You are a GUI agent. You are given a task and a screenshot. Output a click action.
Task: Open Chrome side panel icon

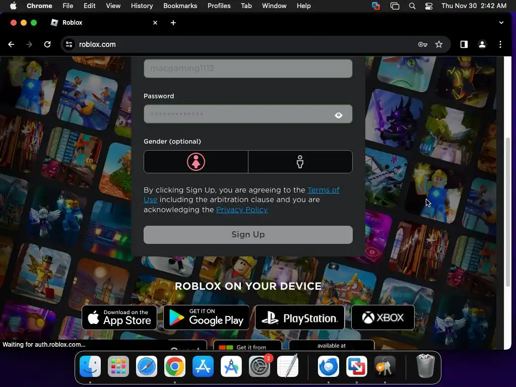[464, 44]
